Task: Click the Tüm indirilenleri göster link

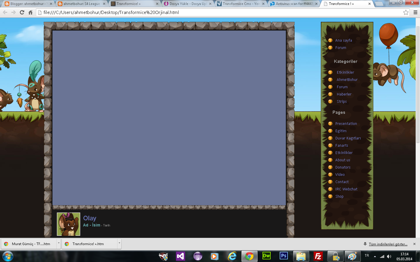Action: click(388, 244)
